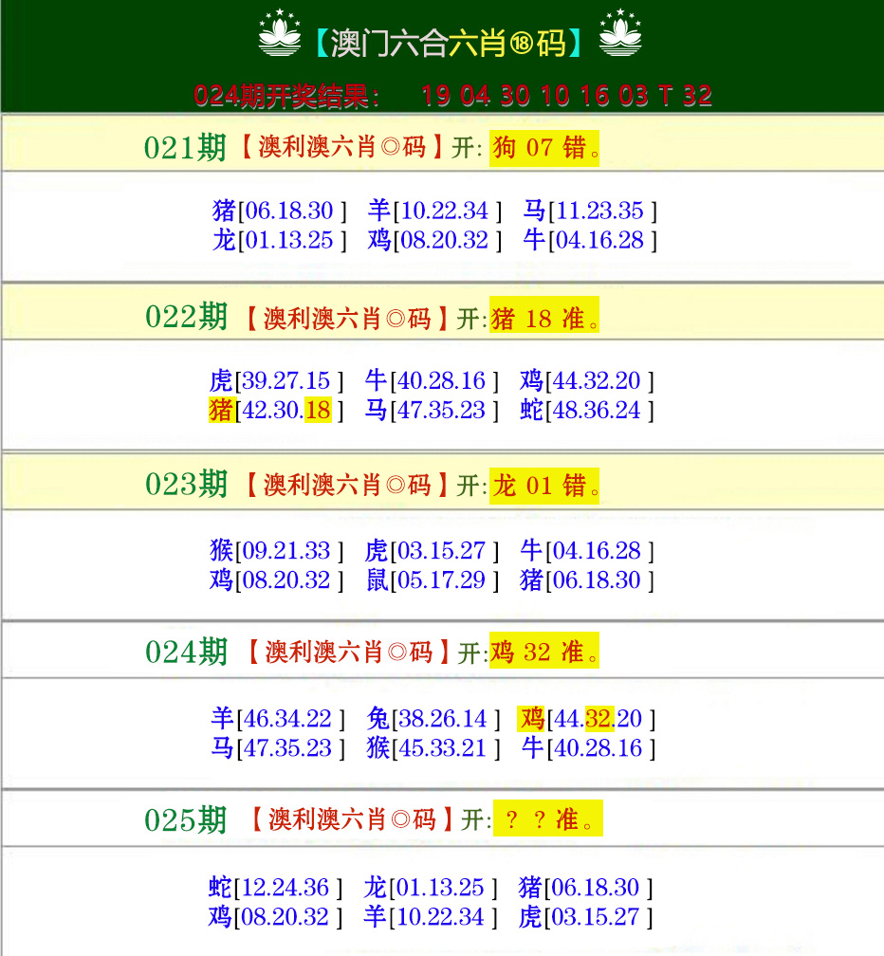Click 龙[01.13.25] in the 025期 section
884x956 pixels.
click(431, 889)
